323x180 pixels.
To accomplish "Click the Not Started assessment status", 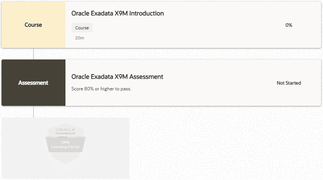I will [x=289, y=83].
